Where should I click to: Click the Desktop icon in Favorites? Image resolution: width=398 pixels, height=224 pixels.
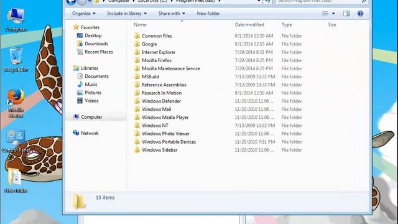[80, 35]
